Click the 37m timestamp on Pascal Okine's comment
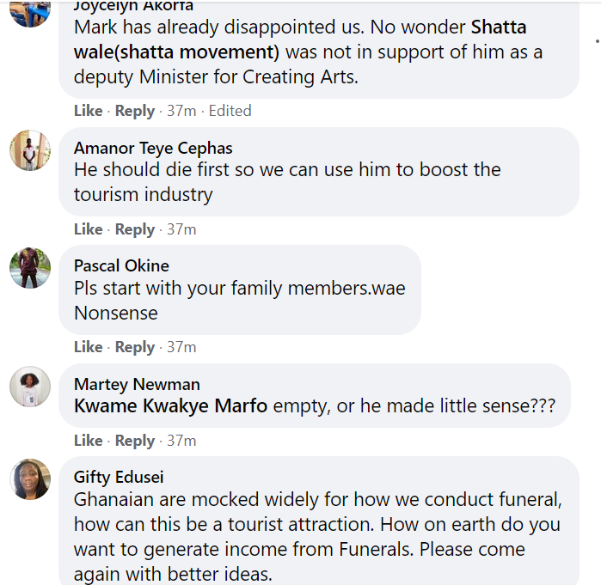Viewport: 601px width, 585px height. point(181,347)
